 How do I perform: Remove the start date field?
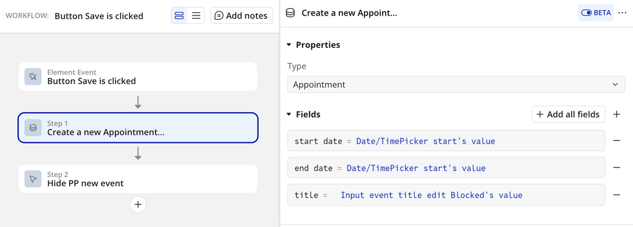point(616,140)
